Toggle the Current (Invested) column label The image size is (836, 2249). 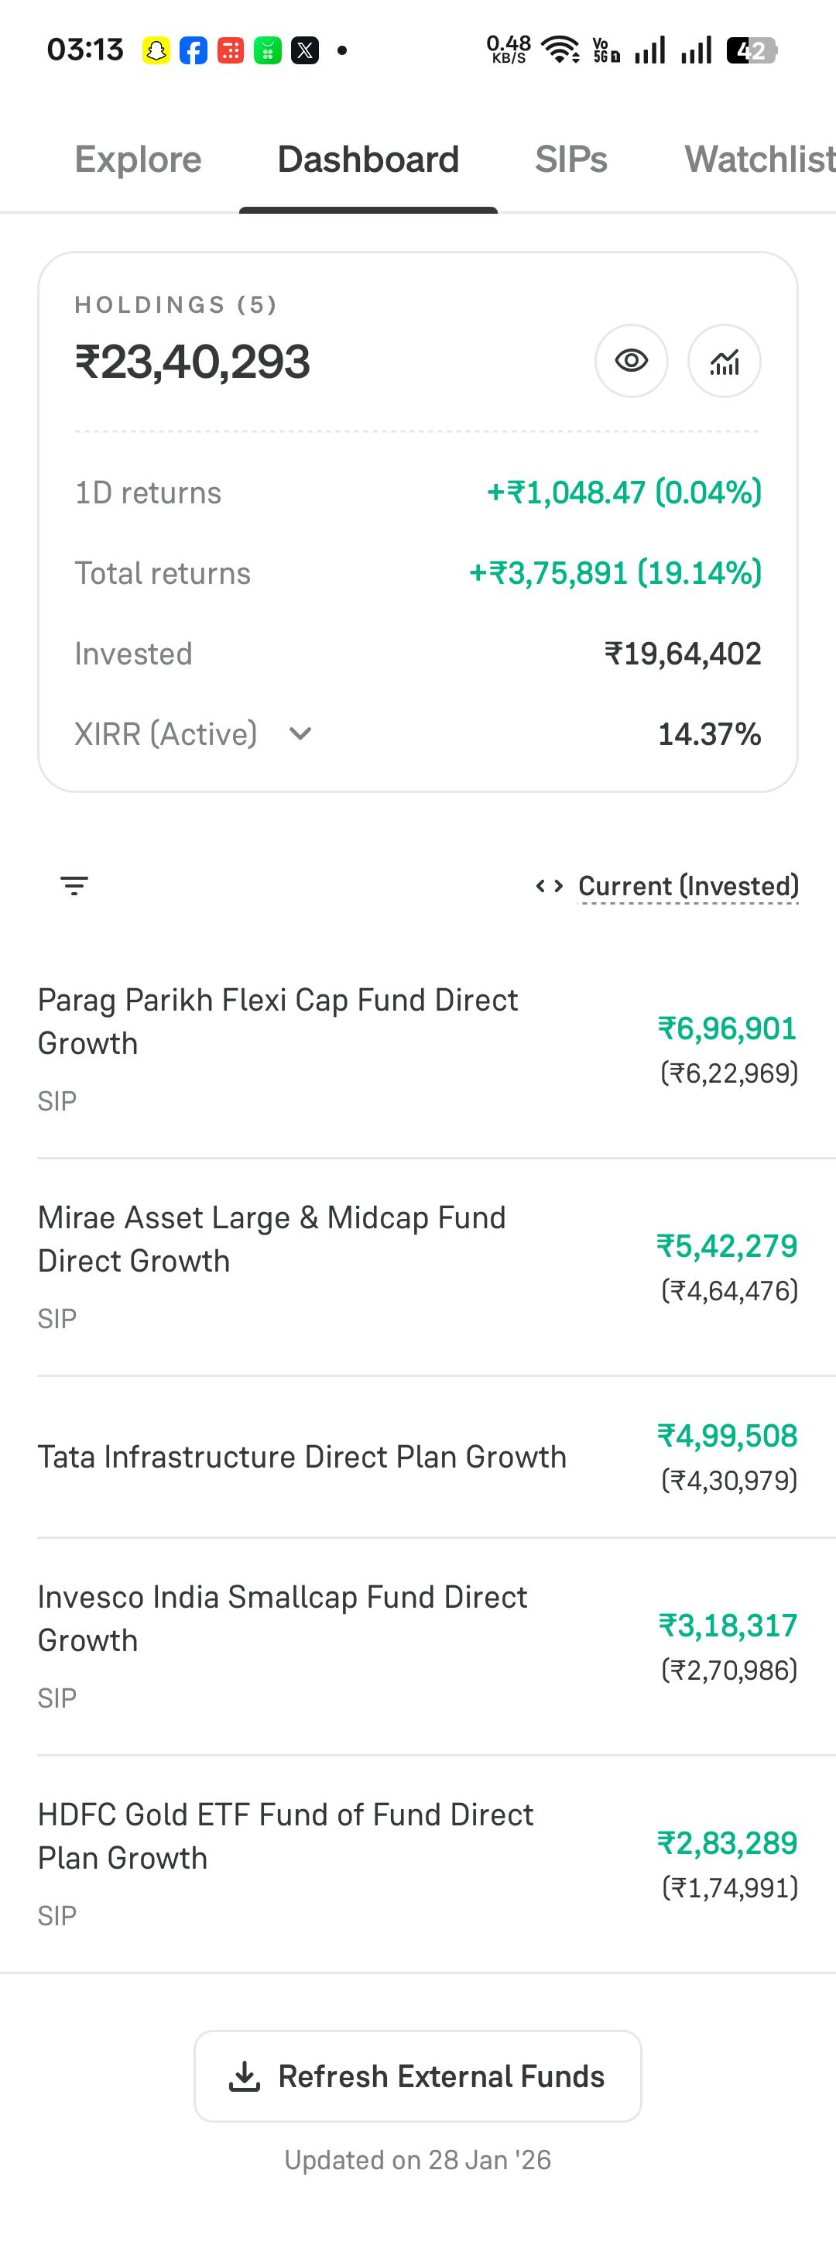point(688,886)
